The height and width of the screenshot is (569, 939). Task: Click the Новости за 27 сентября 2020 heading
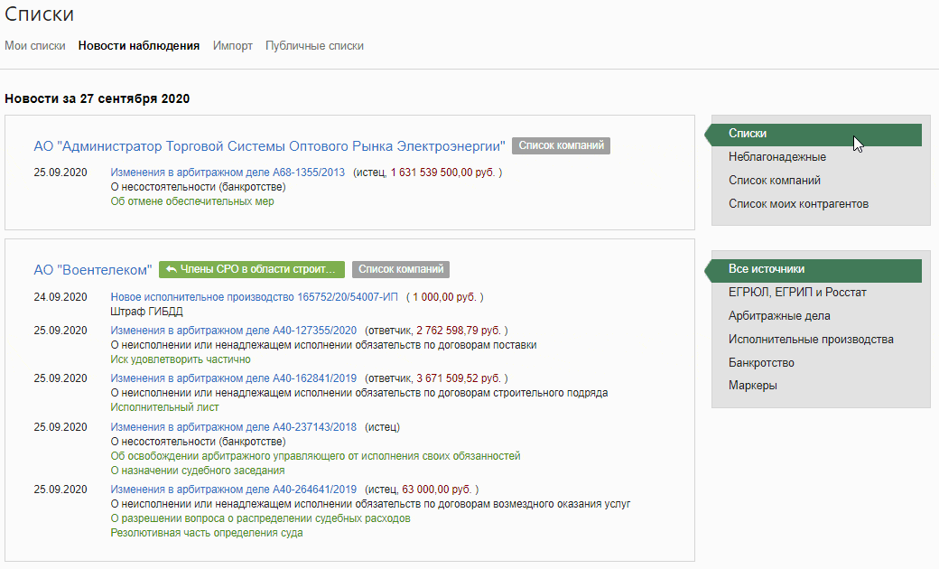[97, 98]
